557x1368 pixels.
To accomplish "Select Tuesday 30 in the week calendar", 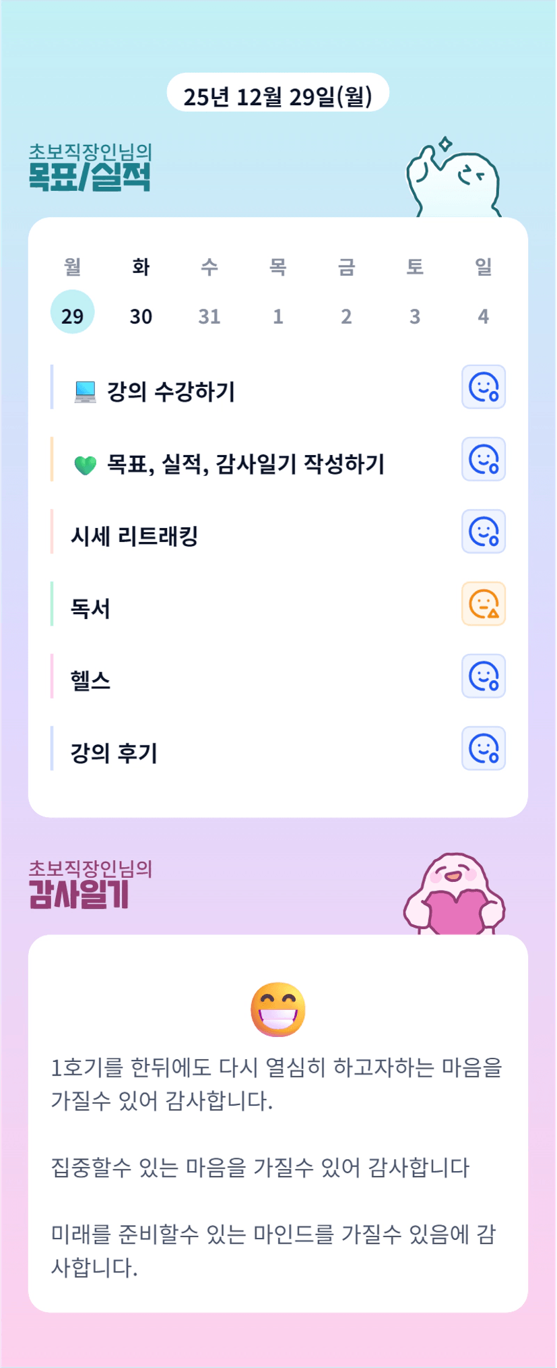I will click(141, 316).
